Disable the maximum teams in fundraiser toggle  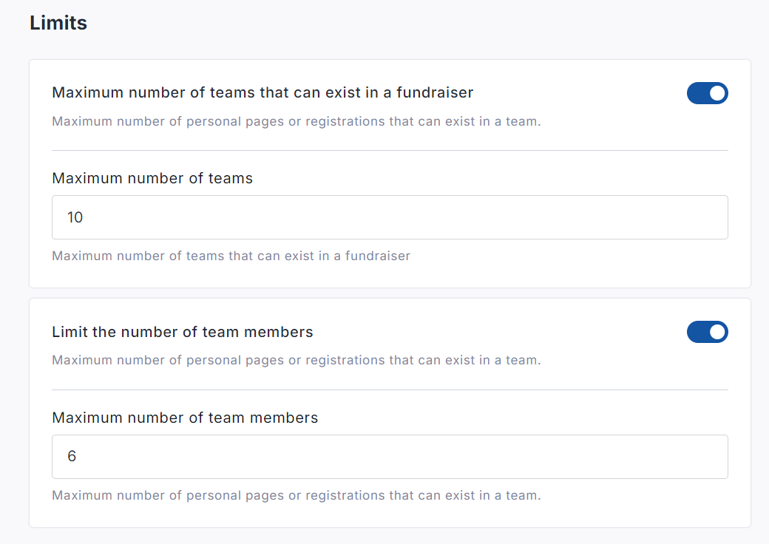click(707, 93)
